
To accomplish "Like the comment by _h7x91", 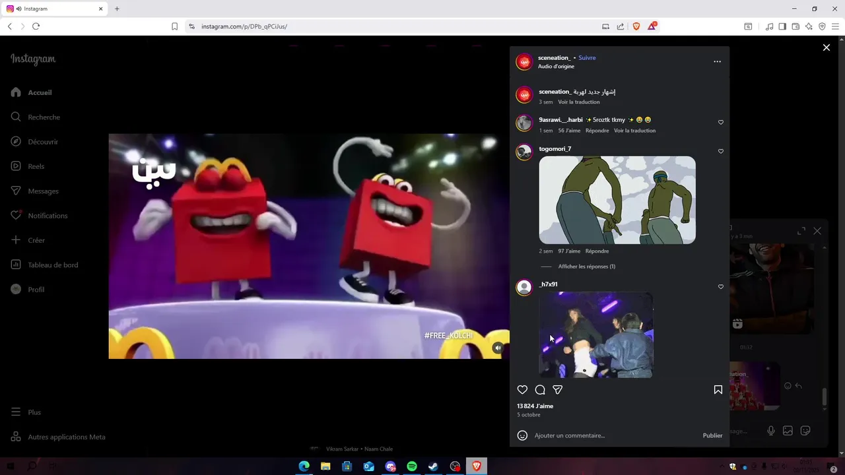I will 721,286.
